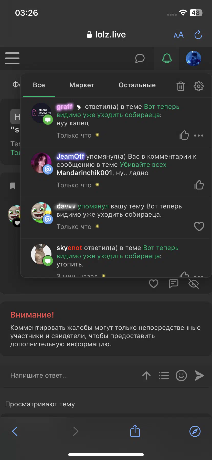The width and height of the screenshot is (212, 460).
Task: Open JeamOff's profile link
Action: coord(70,156)
